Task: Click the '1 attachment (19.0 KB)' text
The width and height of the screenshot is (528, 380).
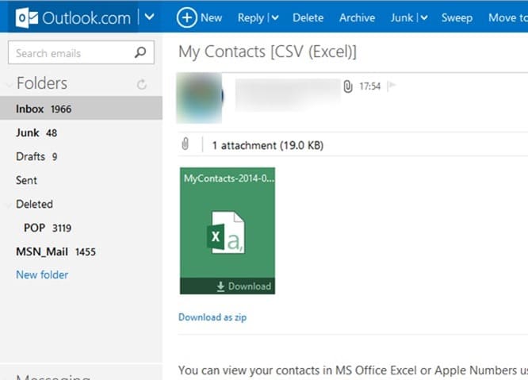Action: pos(268,145)
